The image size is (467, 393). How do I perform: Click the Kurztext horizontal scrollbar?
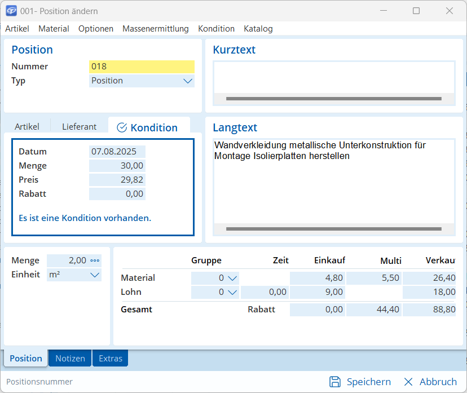[333, 99]
